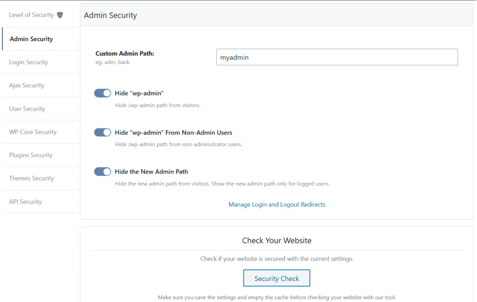The width and height of the screenshot is (477, 302).
Task: Click the Admin Security panel heading
Action: pos(110,15)
